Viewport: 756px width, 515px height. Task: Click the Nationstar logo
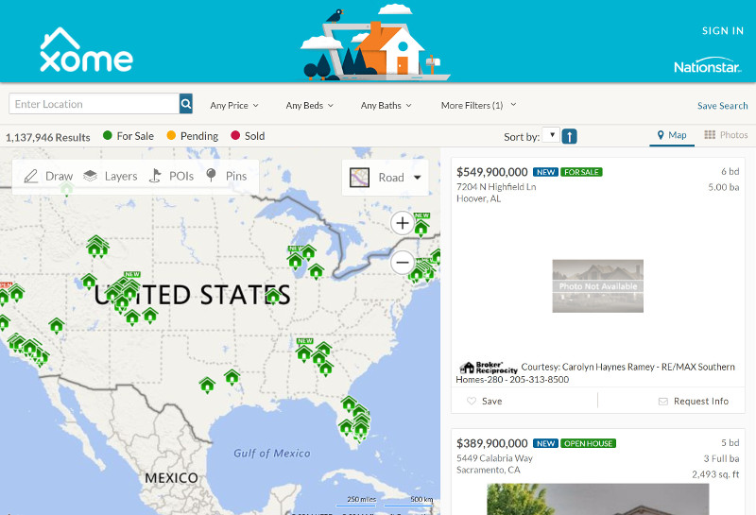[707, 66]
